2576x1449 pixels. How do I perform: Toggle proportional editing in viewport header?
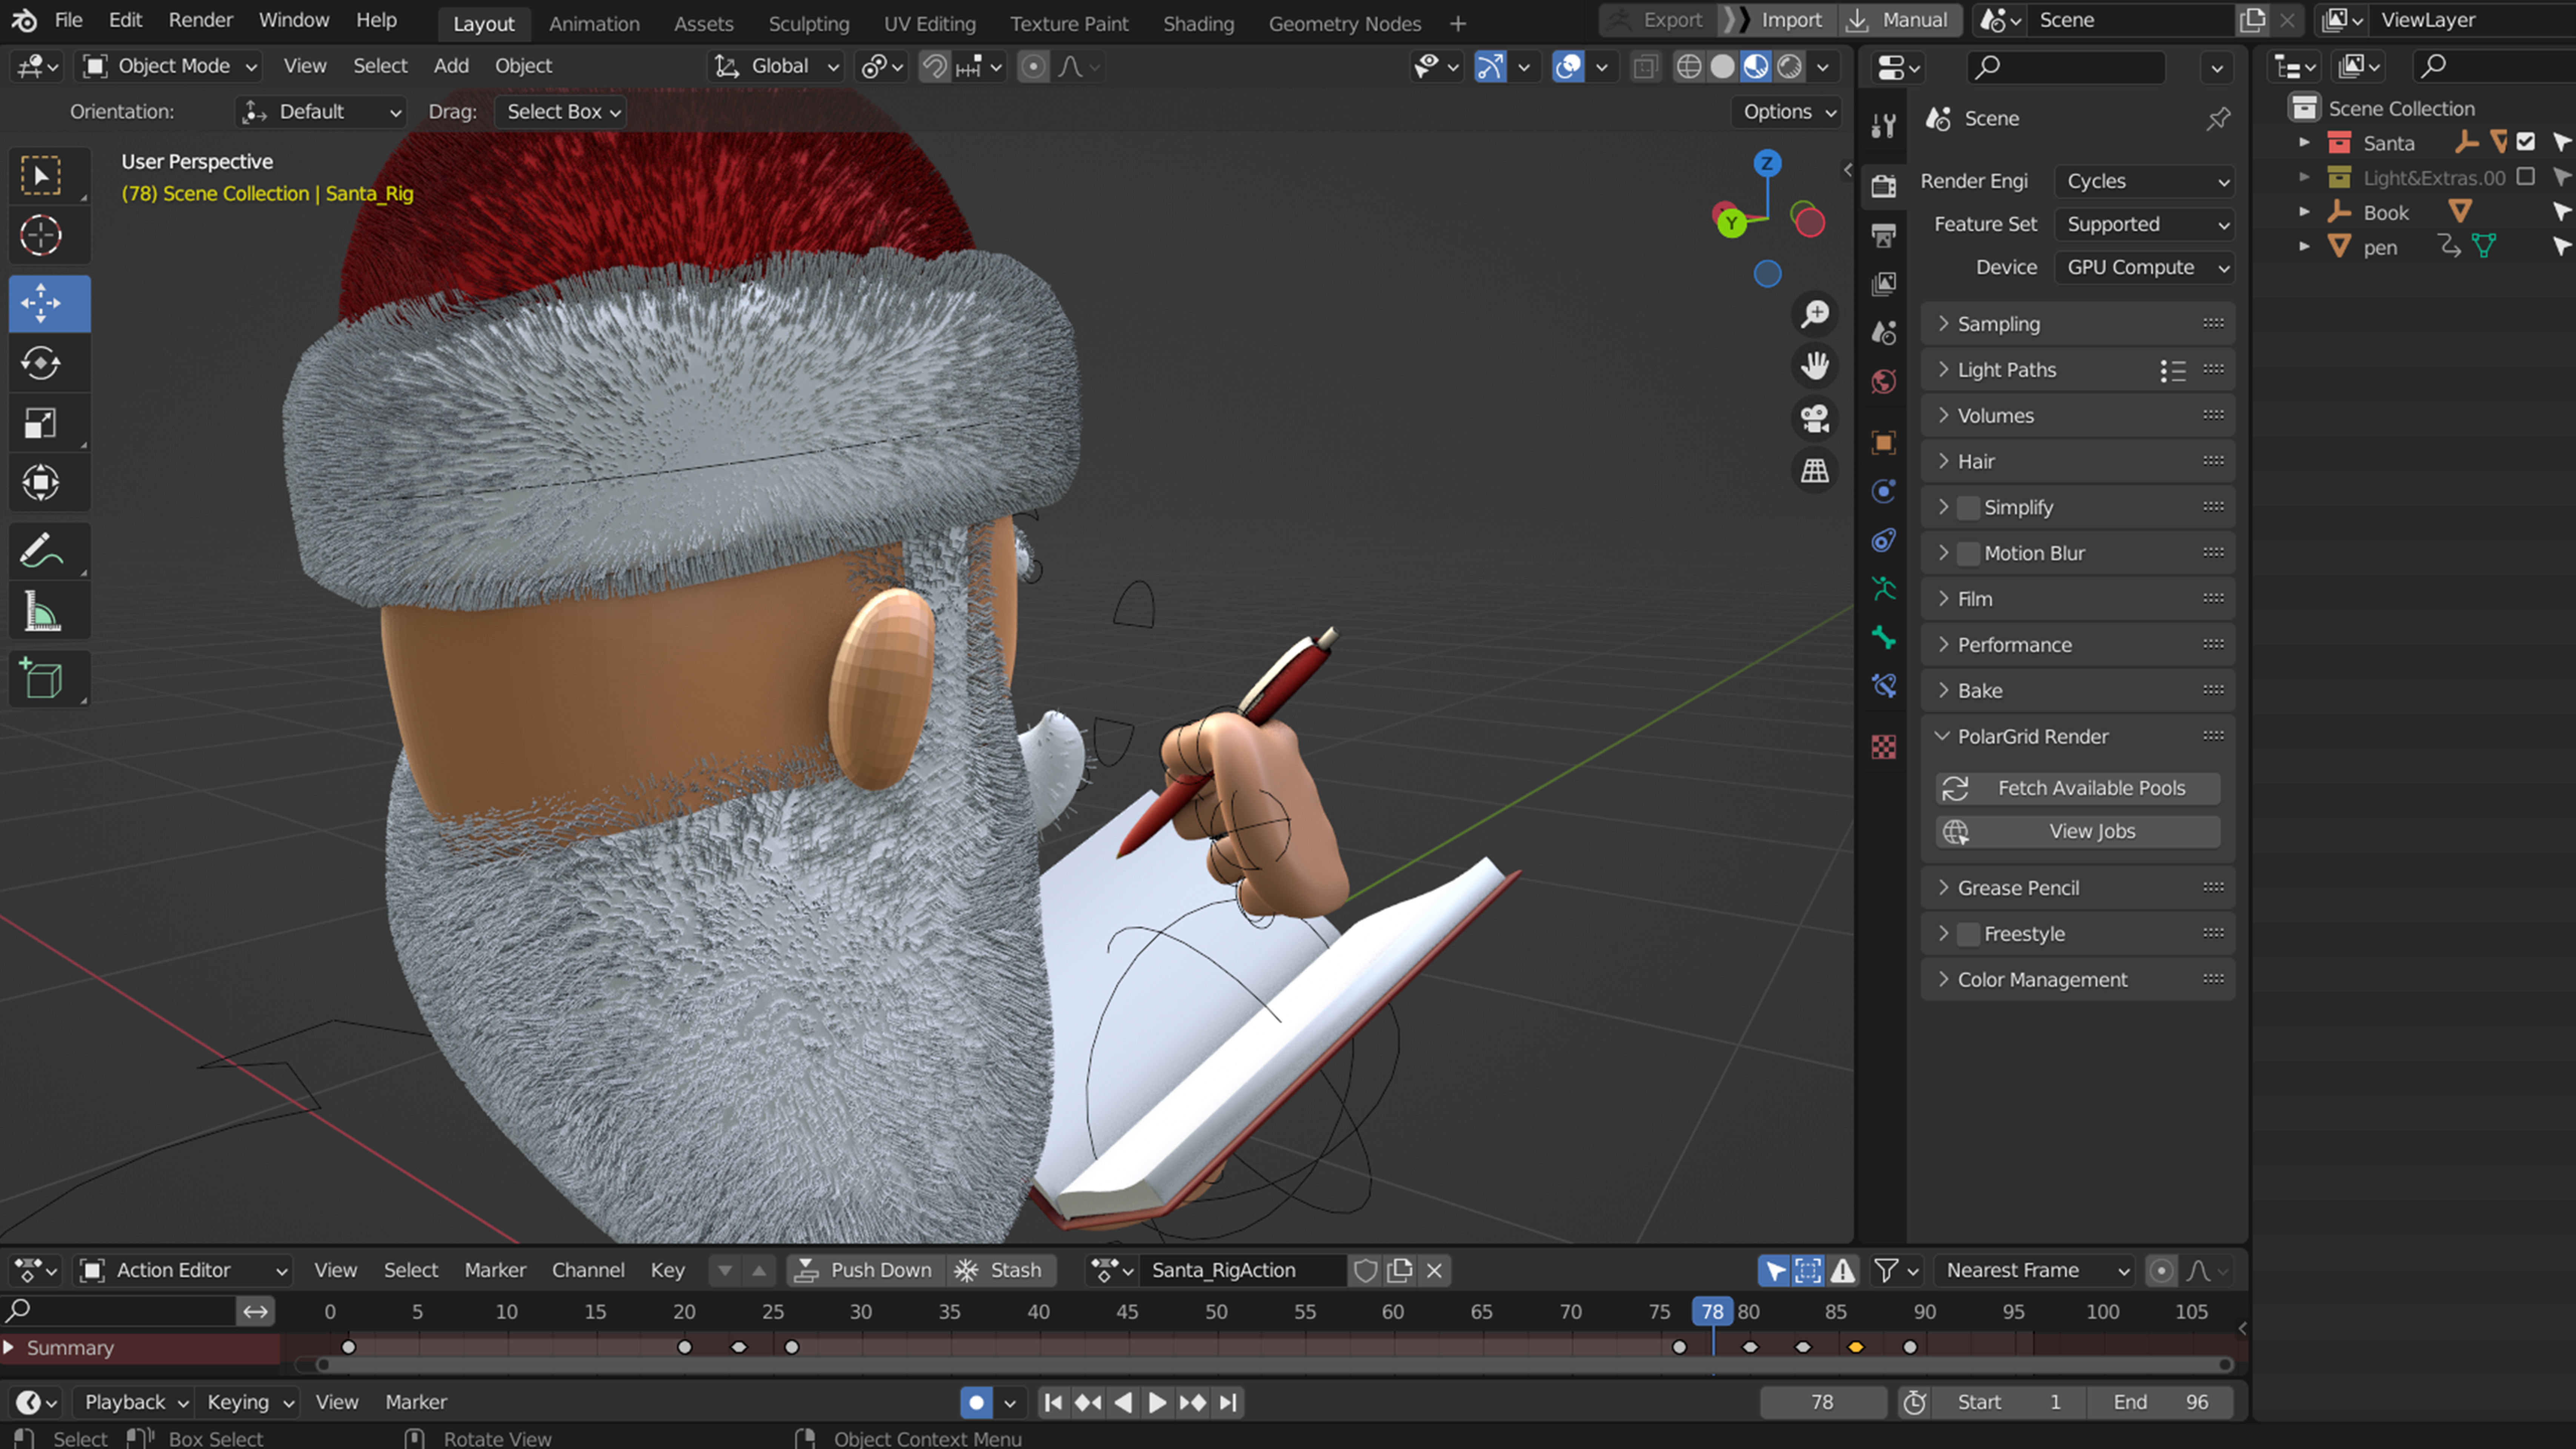click(x=1033, y=67)
